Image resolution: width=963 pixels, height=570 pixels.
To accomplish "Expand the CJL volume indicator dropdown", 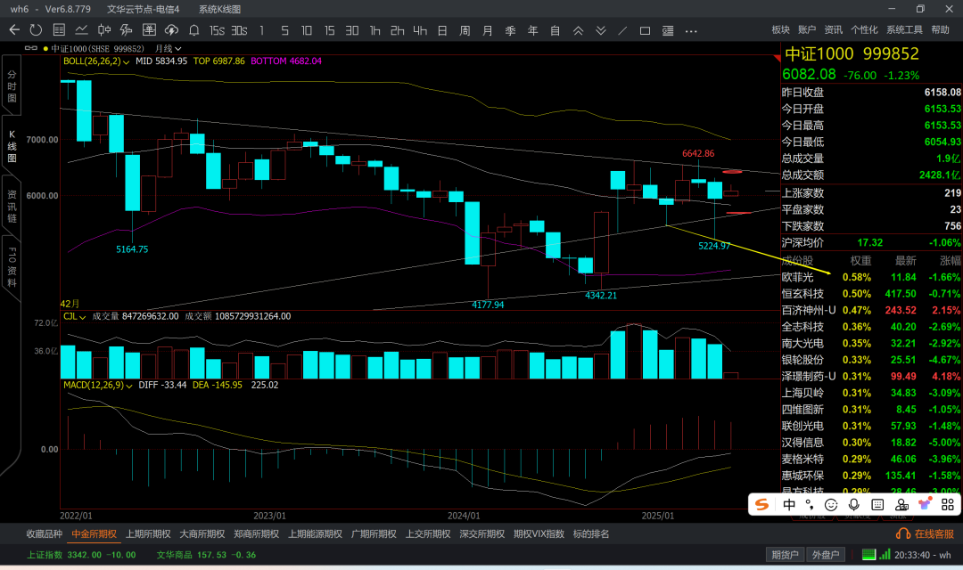I will [82, 315].
